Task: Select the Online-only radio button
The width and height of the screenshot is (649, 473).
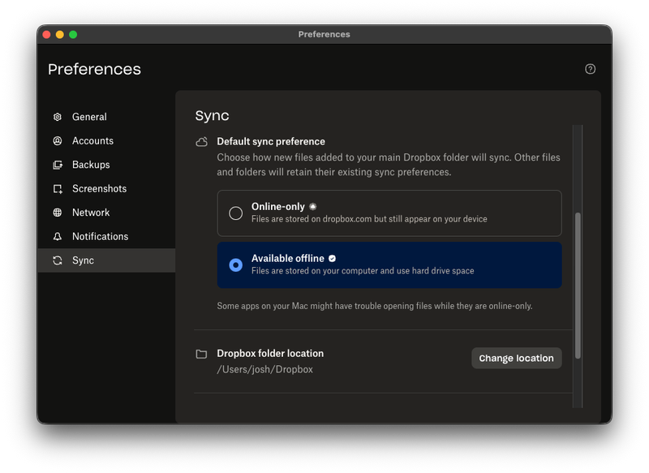Action: (x=236, y=213)
